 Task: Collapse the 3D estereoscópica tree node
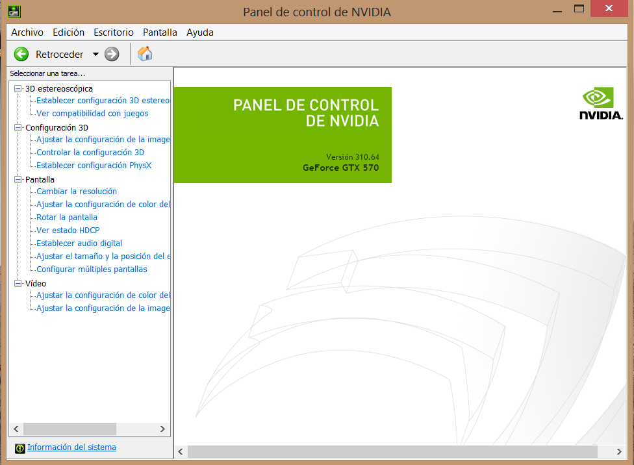18,88
